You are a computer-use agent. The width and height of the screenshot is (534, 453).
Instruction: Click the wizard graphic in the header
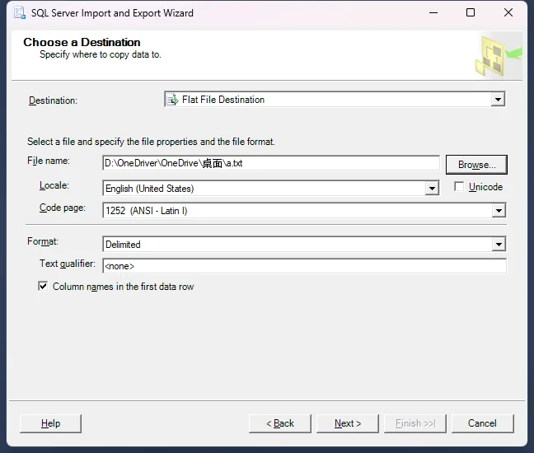(497, 55)
